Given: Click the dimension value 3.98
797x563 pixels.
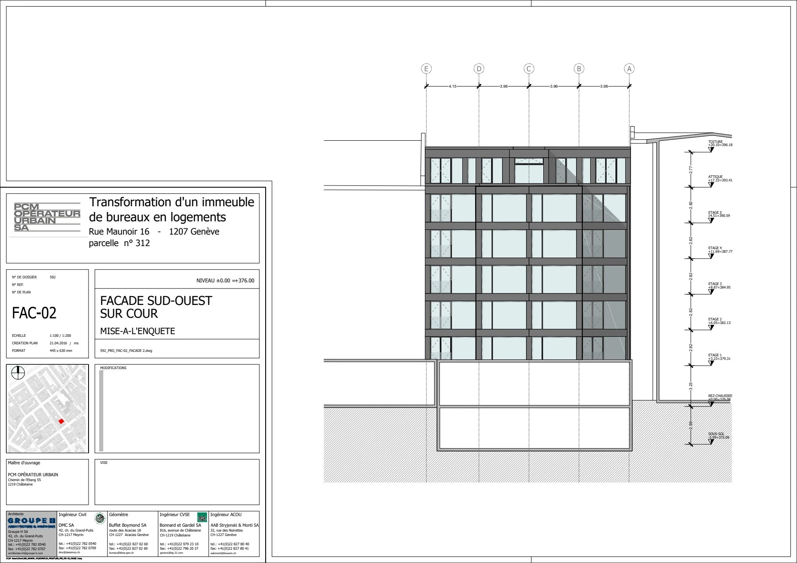Looking at the screenshot, I should 604,86.
